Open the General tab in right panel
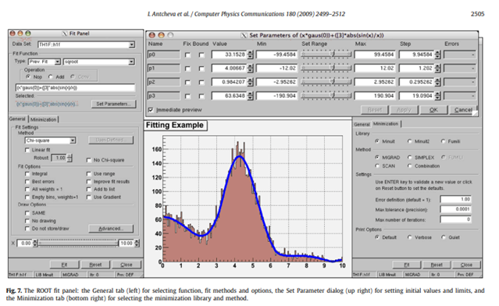 [x=362, y=124]
